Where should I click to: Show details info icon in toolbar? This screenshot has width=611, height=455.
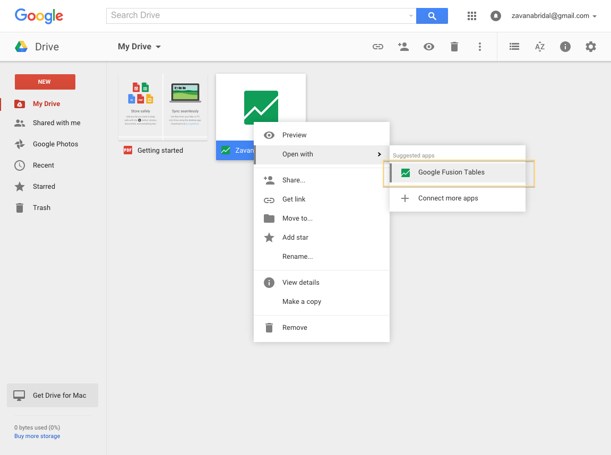[x=565, y=47]
